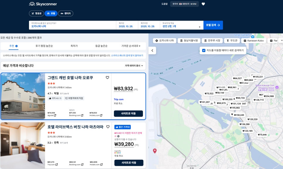Click 사이트로 이동 button for Grand Cabin Hotel
Image resolution: width=283 pixels, height=169 pixels.
(x=128, y=113)
